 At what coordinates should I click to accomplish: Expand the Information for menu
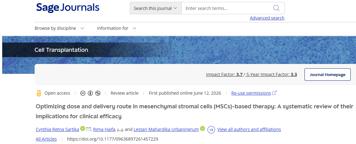[x=117, y=28]
